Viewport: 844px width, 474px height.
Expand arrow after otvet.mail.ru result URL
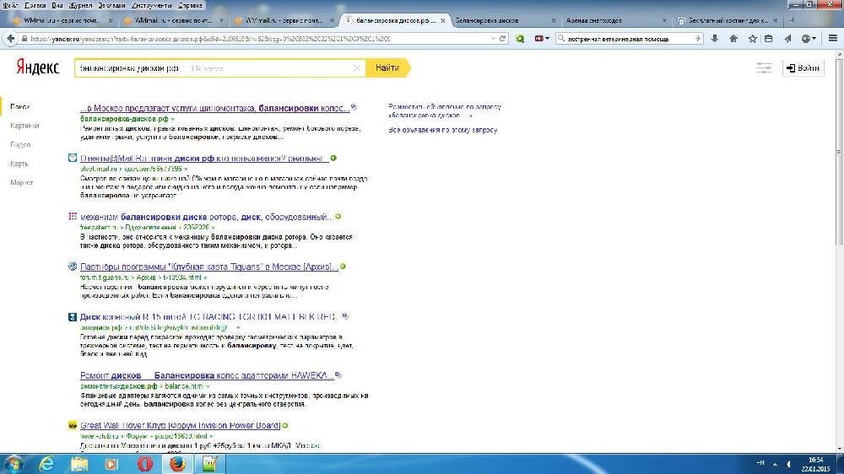pos(187,169)
